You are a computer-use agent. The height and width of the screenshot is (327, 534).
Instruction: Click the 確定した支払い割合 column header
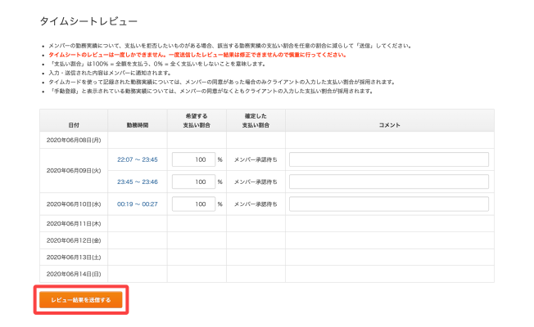pyautogui.click(x=256, y=121)
